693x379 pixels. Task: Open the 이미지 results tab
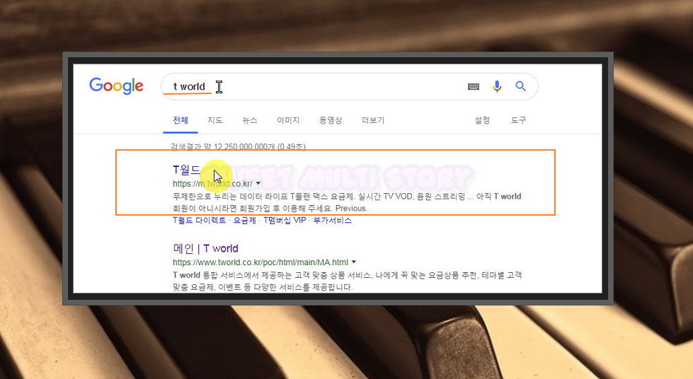tap(288, 120)
